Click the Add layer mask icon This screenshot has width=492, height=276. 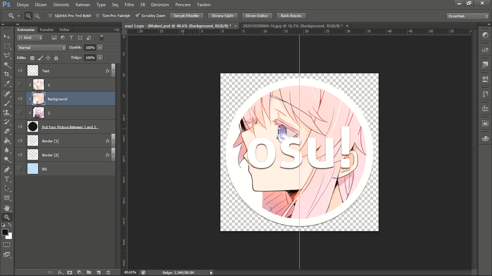point(70,272)
